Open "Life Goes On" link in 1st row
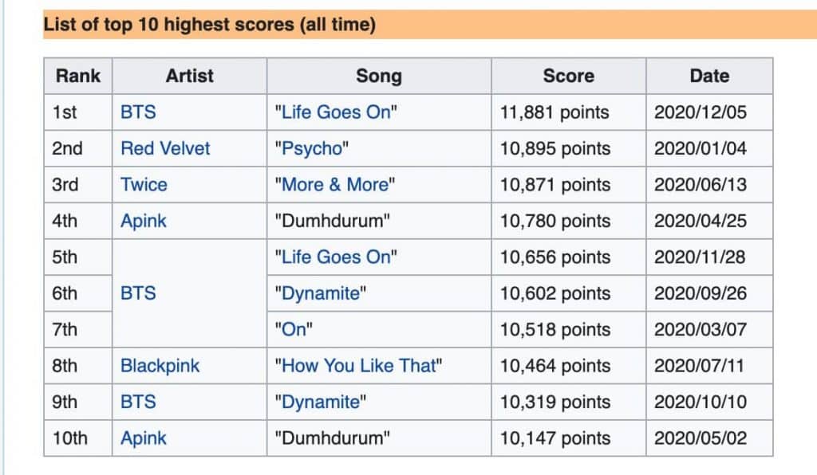 [x=335, y=112]
